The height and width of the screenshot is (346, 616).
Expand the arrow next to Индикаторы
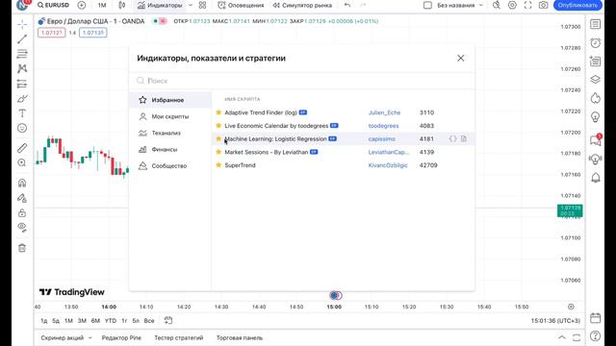click(x=191, y=5)
